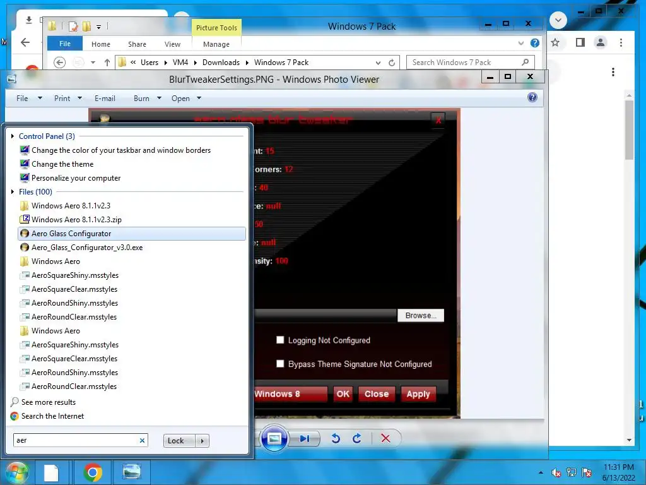The image size is (646, 485).
Task: Click search magnifier in Explorer
Action: click(525, 63)
